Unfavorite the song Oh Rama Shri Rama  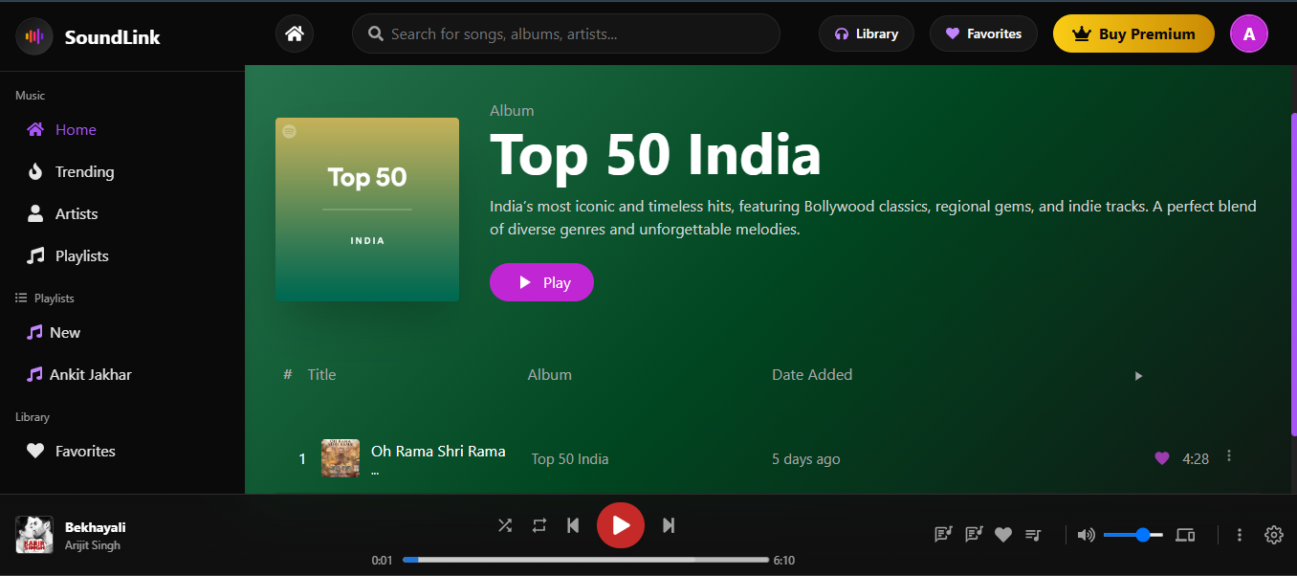coord(1161,457)
